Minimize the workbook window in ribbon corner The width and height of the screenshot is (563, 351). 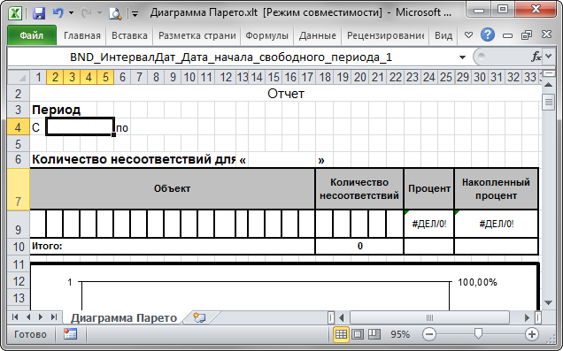[x=507, y=35]
